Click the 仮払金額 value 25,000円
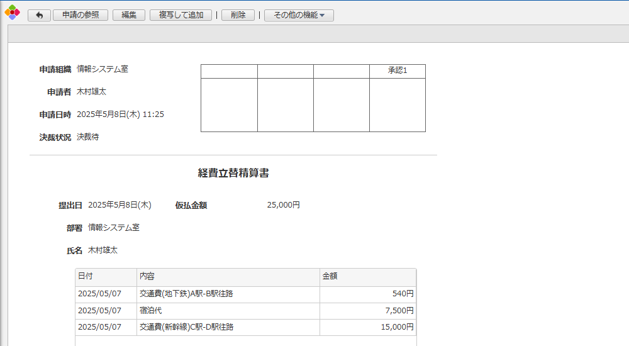This screenshot has height=346, width=629. tap(283, 205)
